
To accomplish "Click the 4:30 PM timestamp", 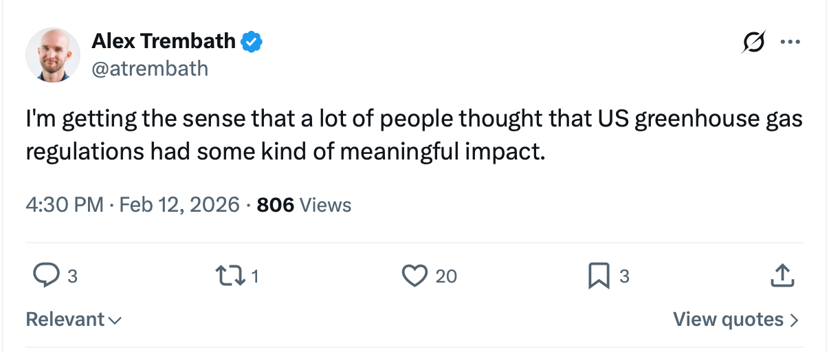I will point(65,205).
